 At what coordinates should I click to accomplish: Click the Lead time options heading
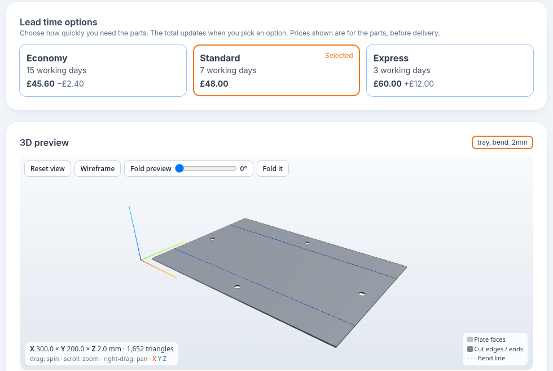pyautogui.click(x=59, y=22)
